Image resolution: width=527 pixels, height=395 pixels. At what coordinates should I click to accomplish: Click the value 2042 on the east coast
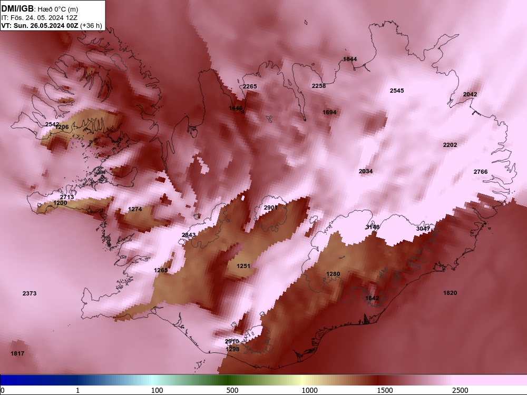[x=470, y=94]
